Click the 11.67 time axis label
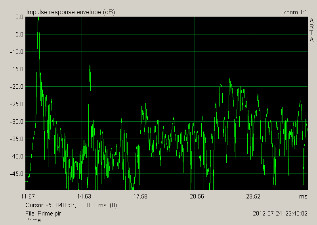Screen dimensions: 317x225 click(28, 196)
